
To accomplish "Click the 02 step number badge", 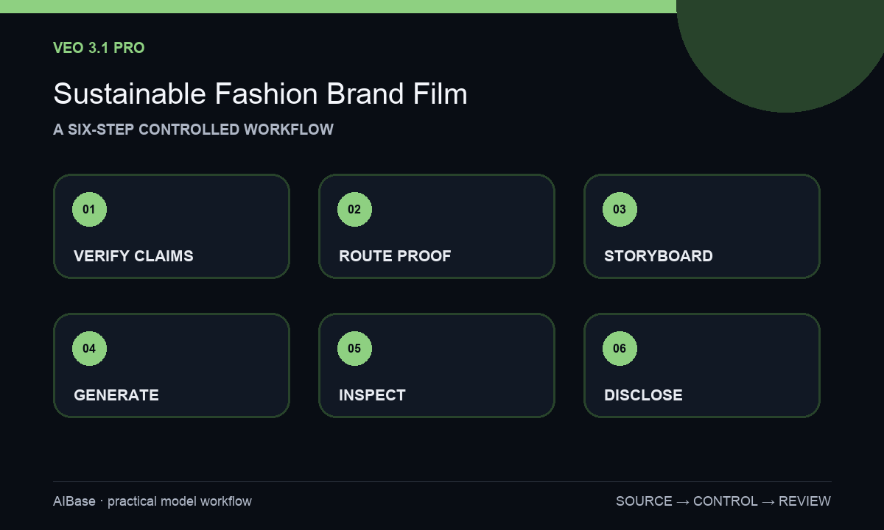I will (x=354, y=209).
